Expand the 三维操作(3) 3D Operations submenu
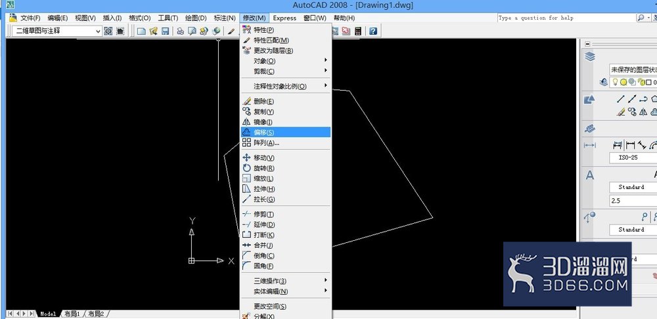Screen dimensions: 657x319 [x=286, y=281]
